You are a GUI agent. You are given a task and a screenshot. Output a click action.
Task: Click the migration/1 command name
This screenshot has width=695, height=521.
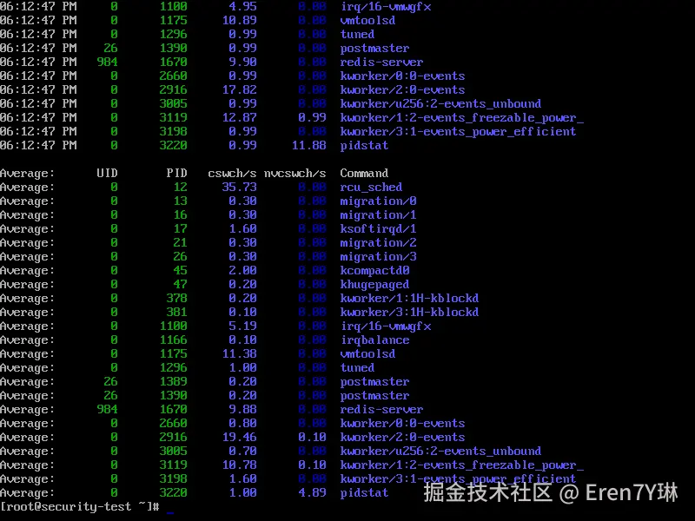pos(378,214)
